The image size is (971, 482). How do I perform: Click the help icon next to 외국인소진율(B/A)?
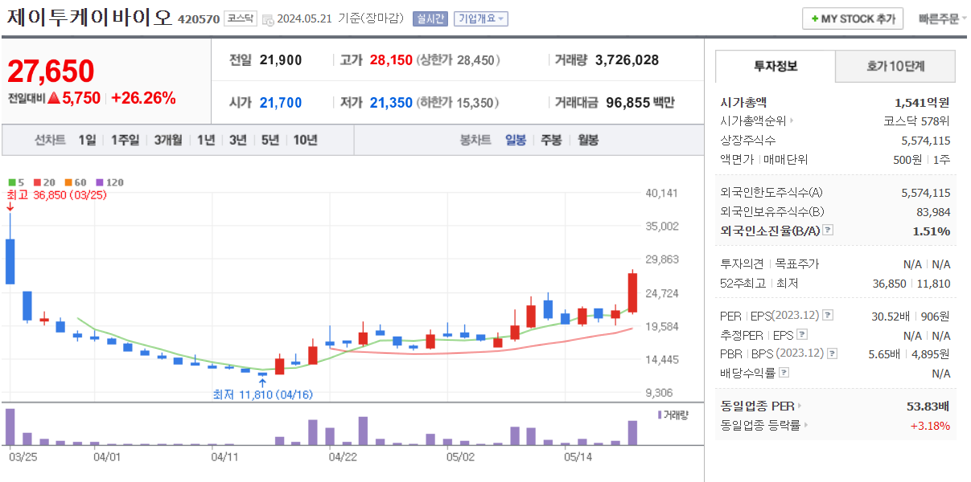pyautogui.click(x=828, y=231)
